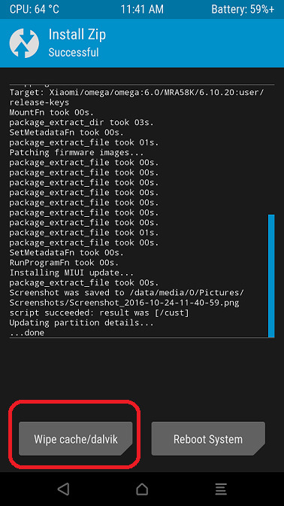Click the 'RunProgramFn took 00s' line
284x506 pixels.
click(64, 263)
